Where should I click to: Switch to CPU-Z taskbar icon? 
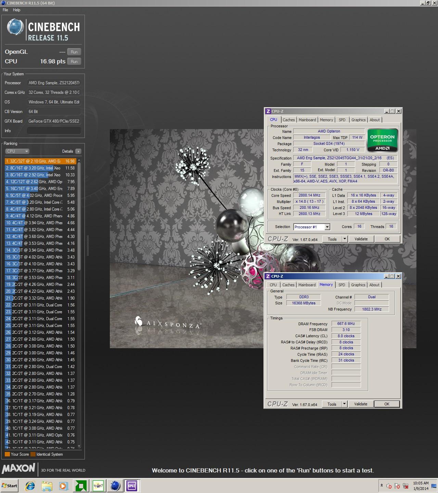(131, 486)
